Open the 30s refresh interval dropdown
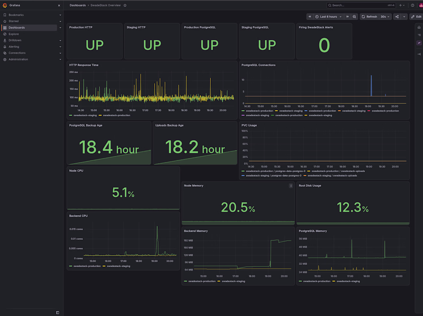Image resolution: width=423 pixels, height=316 pixels. pyautogui.click(x=385, y=17)
